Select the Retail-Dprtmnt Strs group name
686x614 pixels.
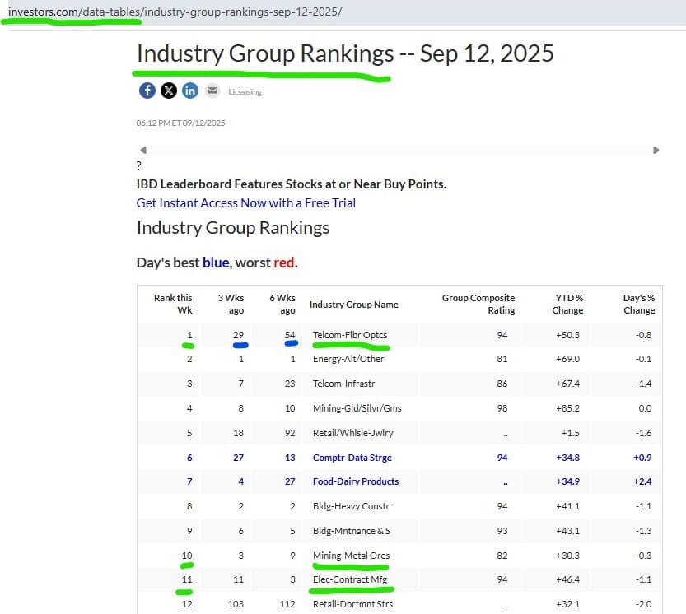352,604
